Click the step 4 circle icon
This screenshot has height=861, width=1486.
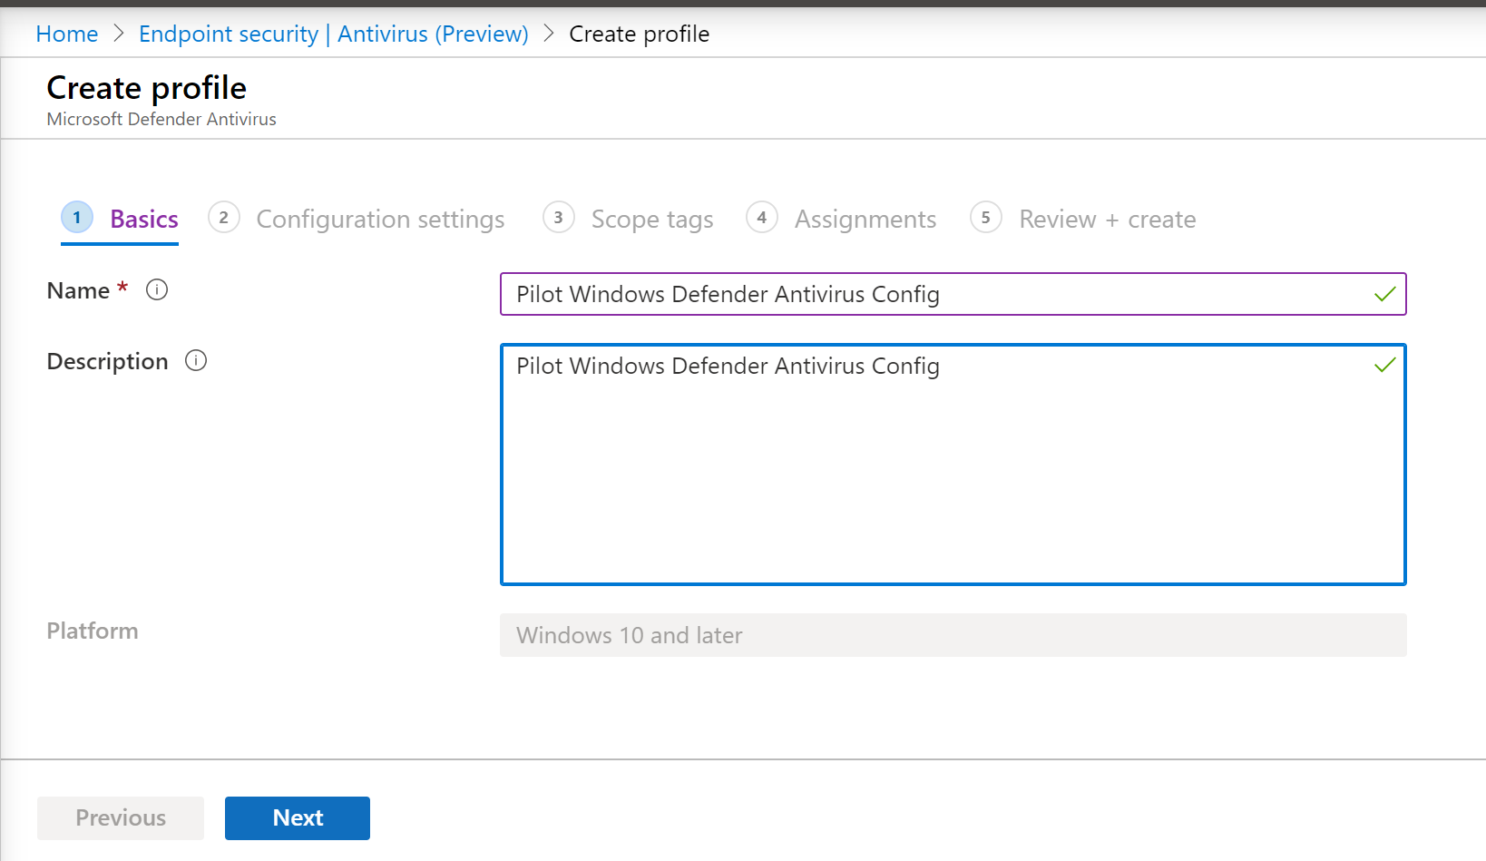[x=762, y=218]
